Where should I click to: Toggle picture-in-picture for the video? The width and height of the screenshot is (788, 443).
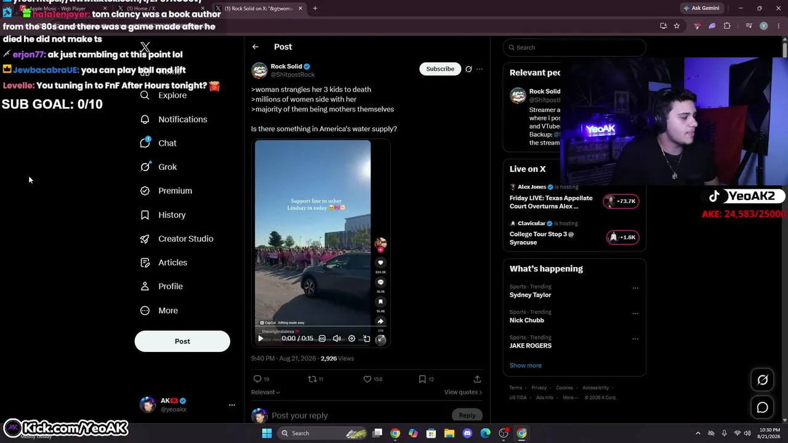pos(366,338)
